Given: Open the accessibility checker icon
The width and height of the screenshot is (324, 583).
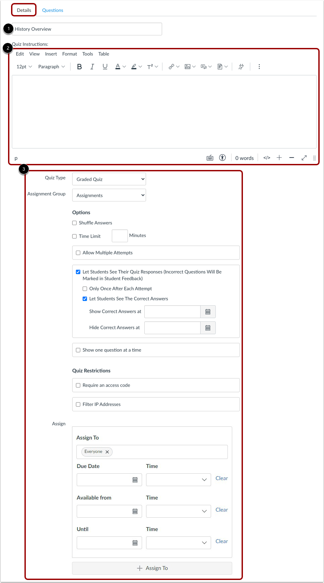Looking at the screenshot, I should coord(222,158).
